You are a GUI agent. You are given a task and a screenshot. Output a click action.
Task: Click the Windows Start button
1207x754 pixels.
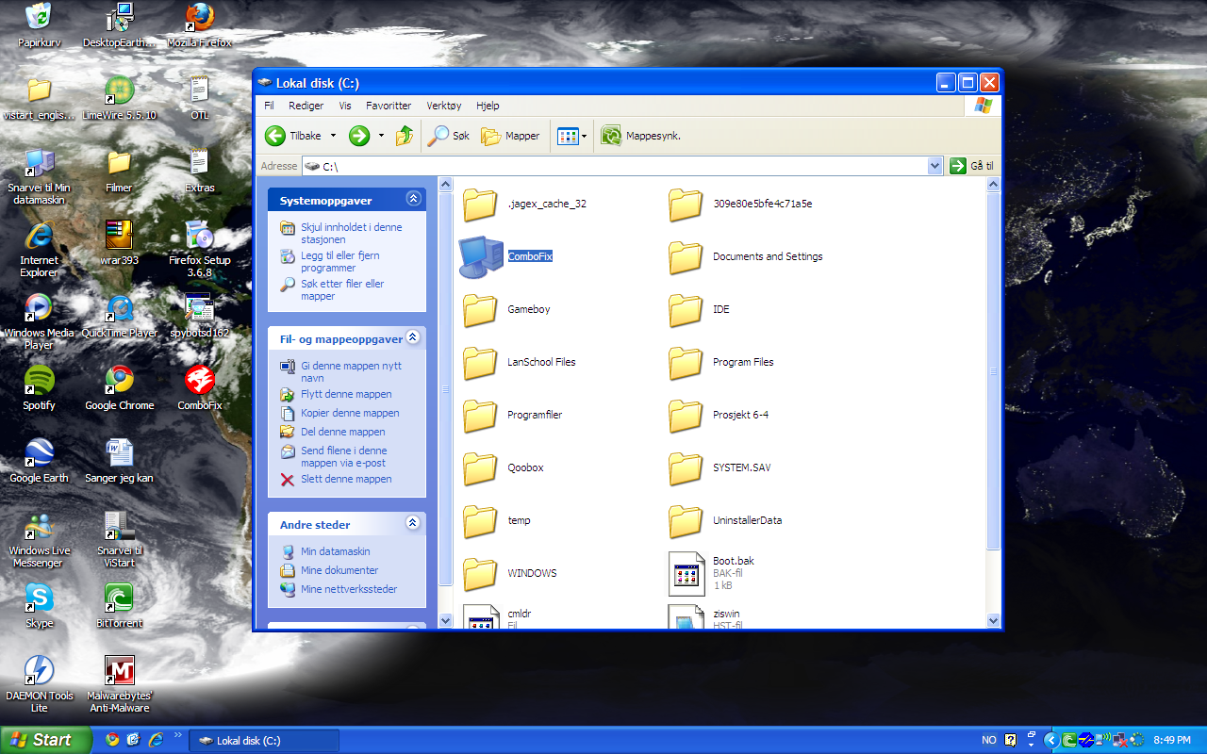[41, 740]
